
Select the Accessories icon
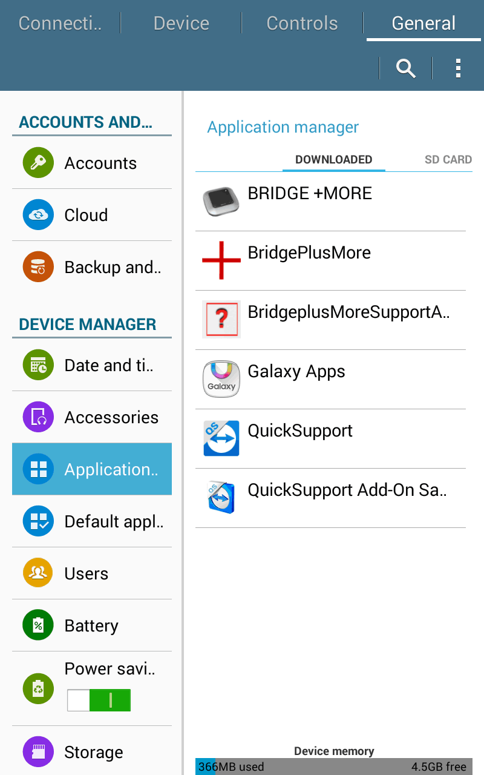38,417
